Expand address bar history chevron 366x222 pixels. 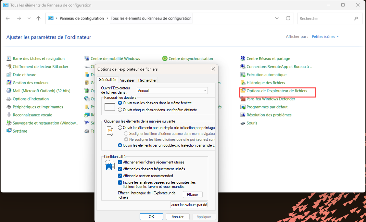pos(277,18)
